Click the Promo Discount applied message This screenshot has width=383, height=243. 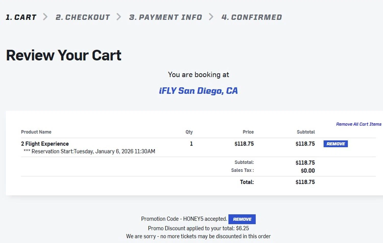198,228
